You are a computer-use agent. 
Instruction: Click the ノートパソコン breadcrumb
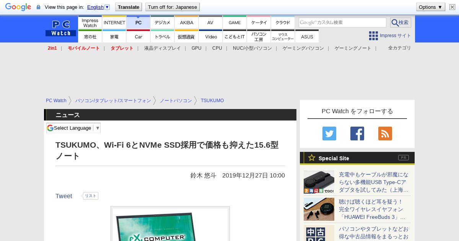coord(176,101)
